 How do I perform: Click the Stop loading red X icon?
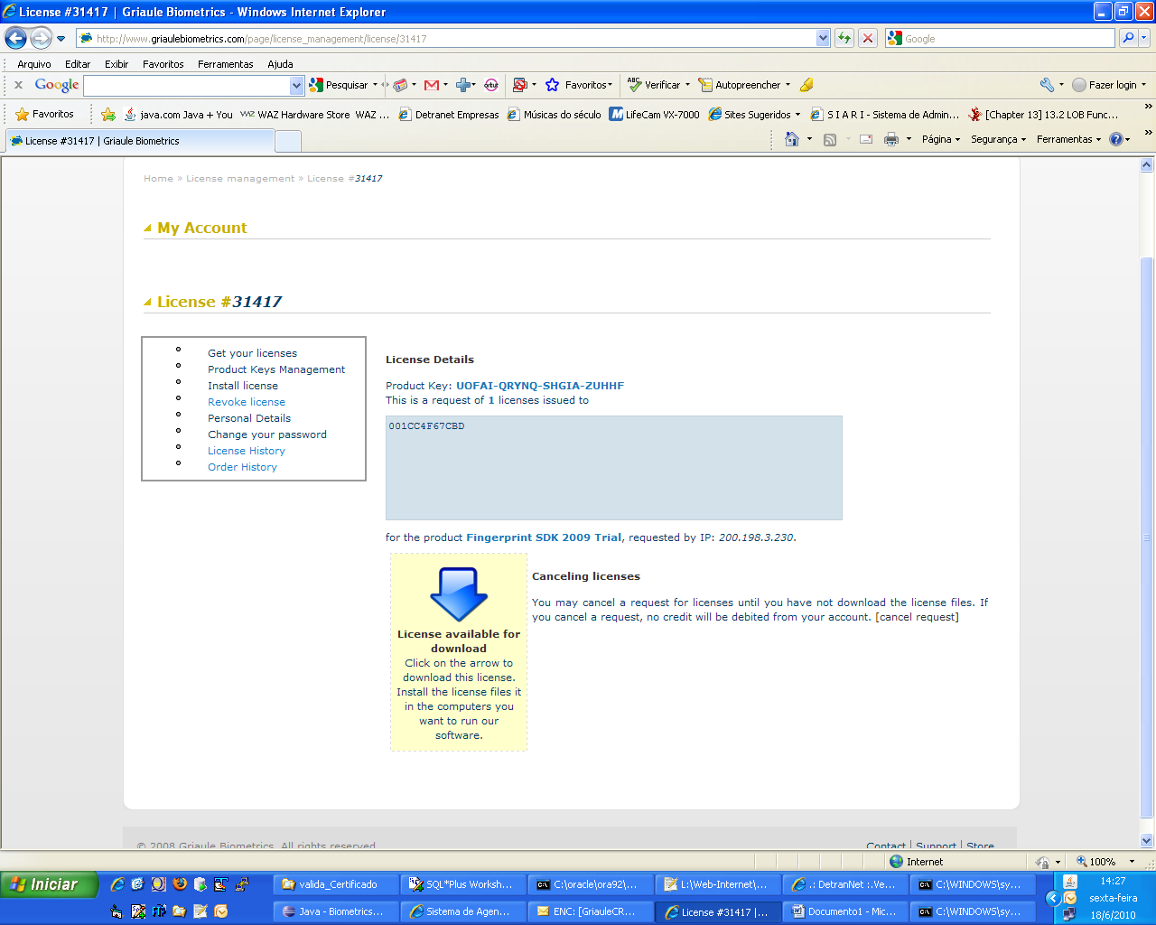pyautogui.click(x=868, y=38)
